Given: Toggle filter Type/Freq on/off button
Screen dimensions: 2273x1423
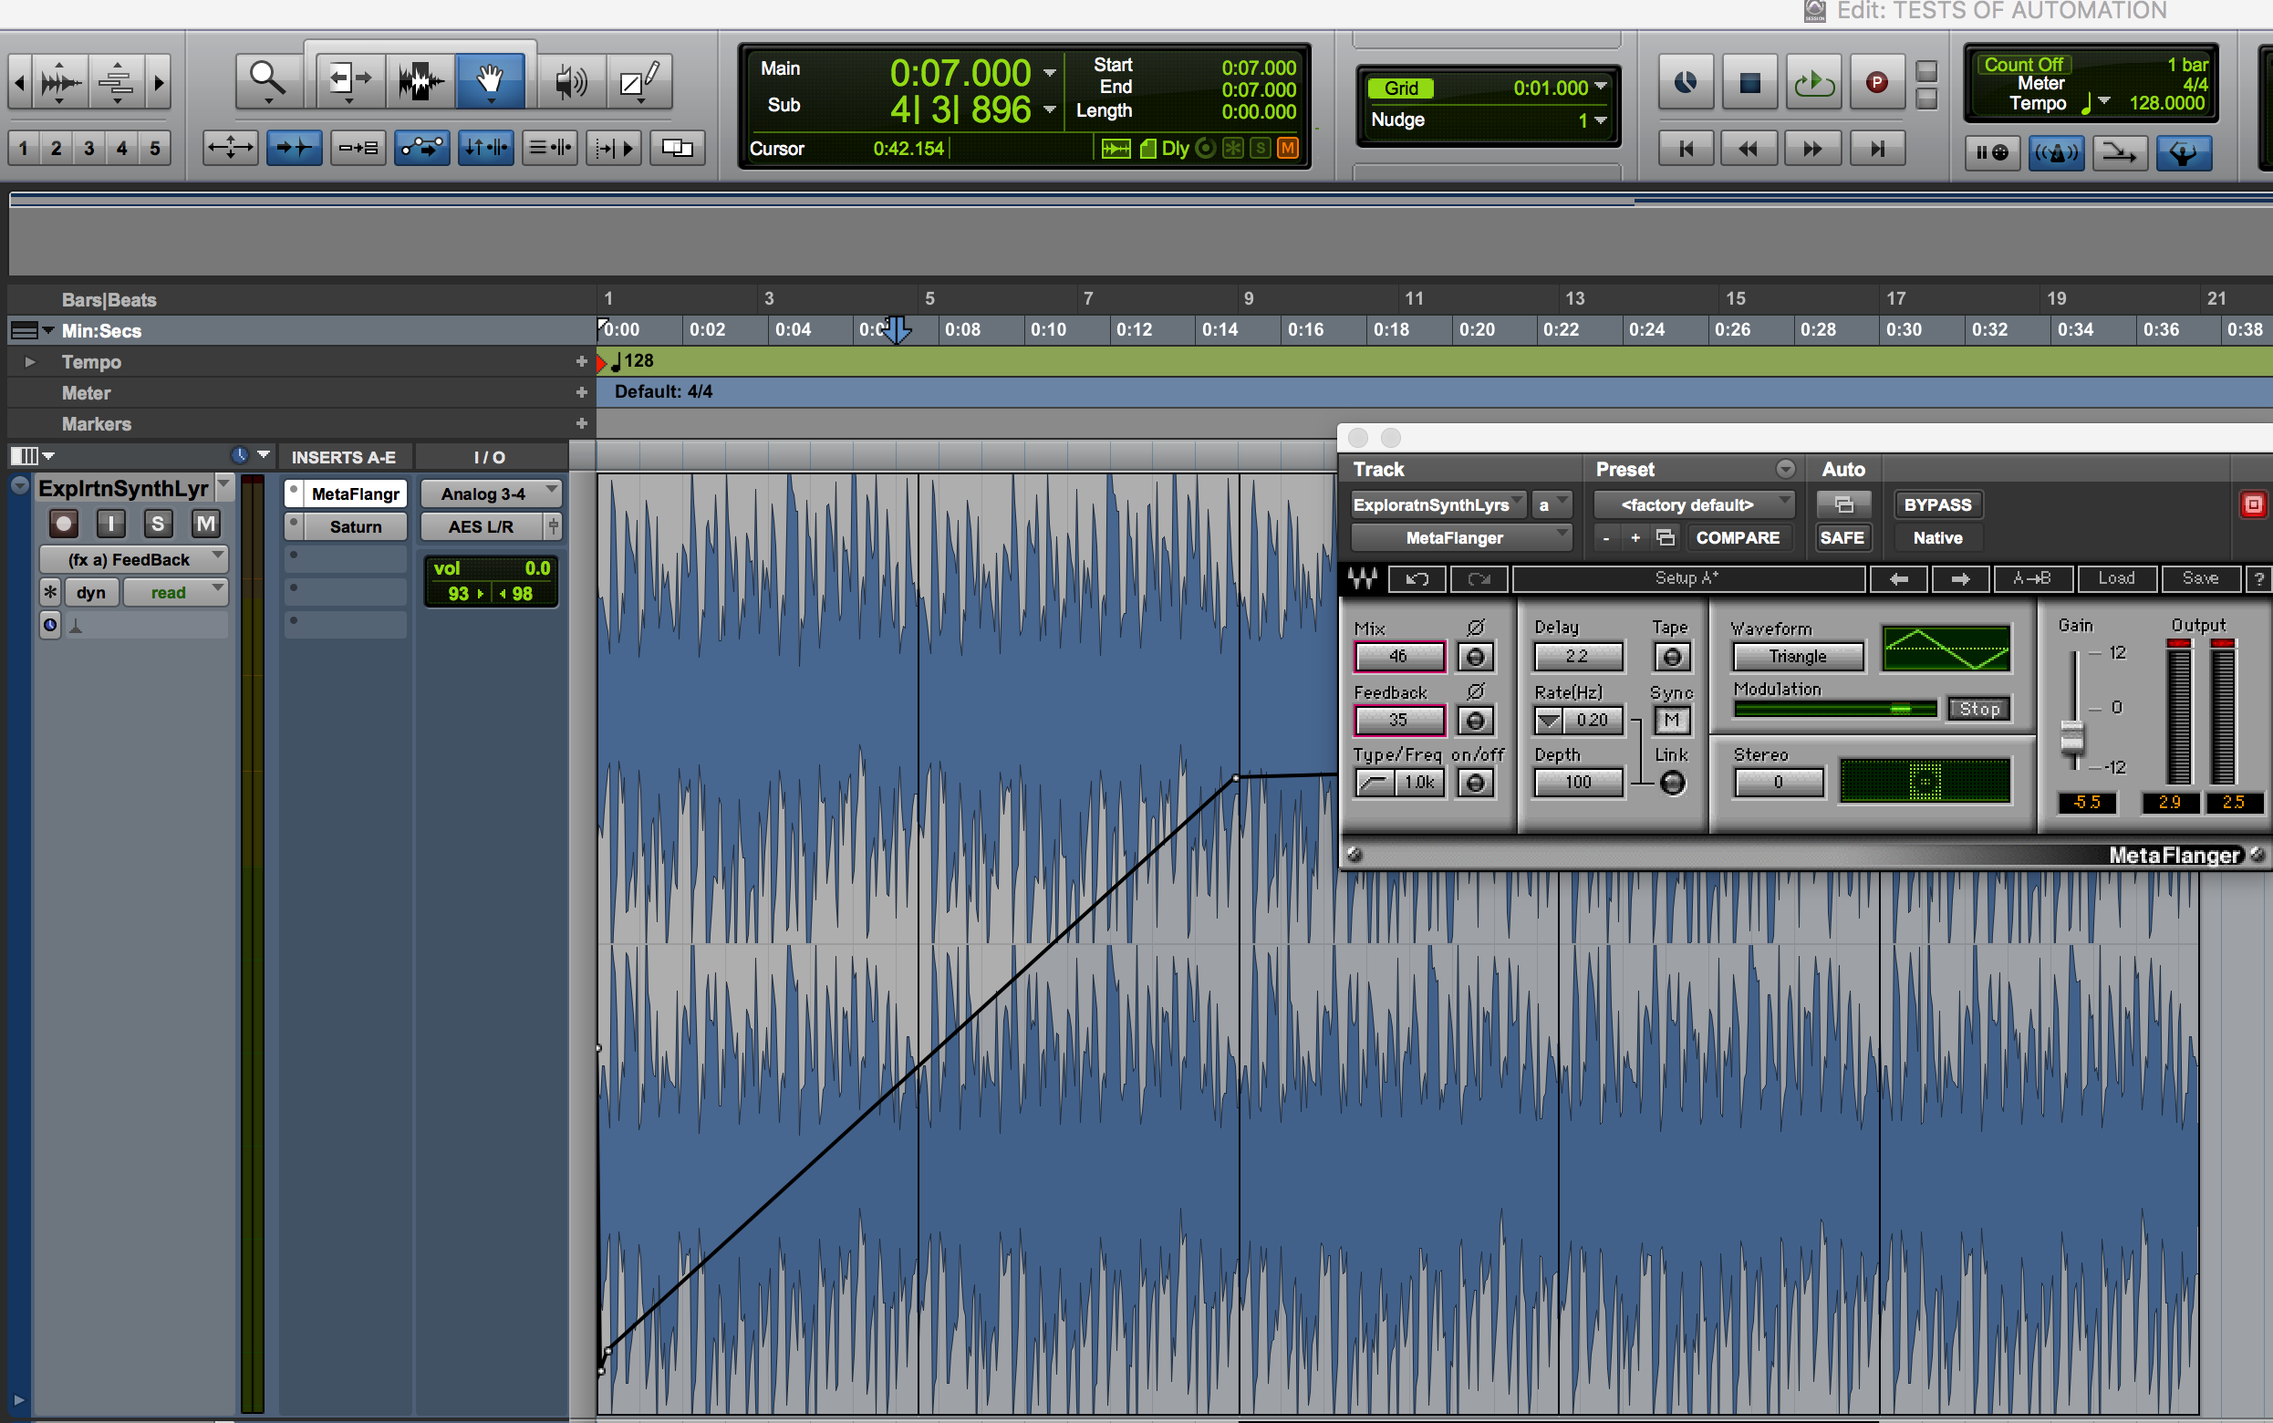Looking at the screenshot, I should click(1475, 783).
